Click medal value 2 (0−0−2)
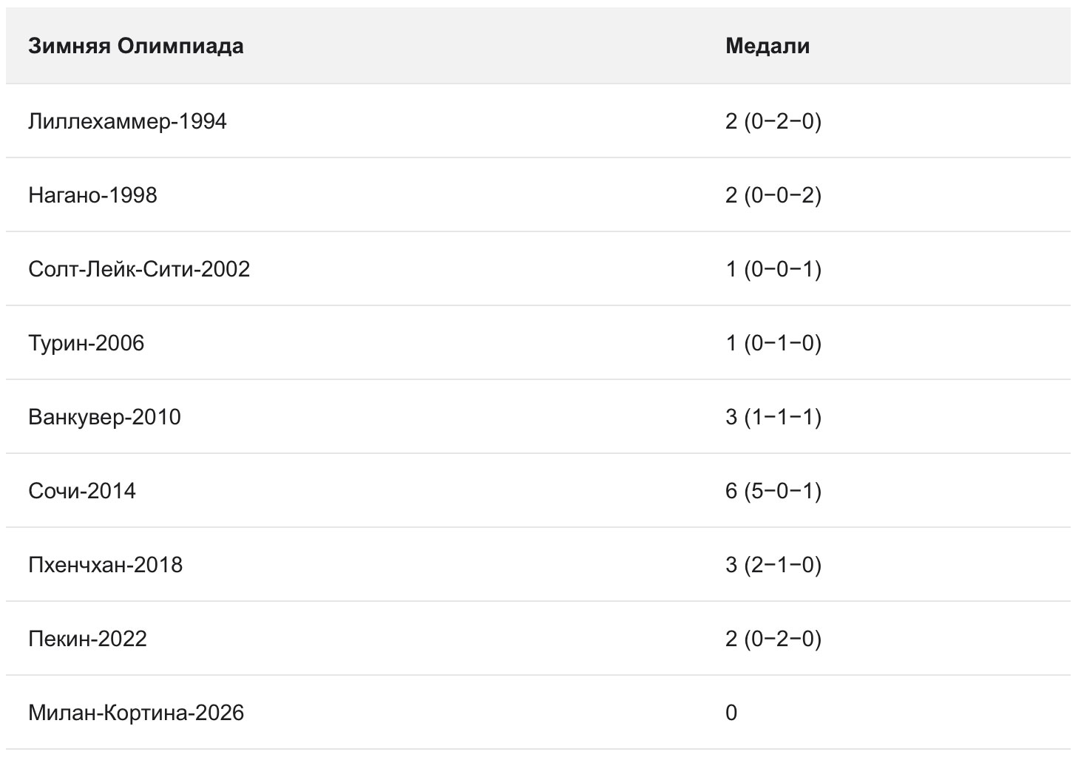Screen dimensions: 1084x763 (773, 194)
